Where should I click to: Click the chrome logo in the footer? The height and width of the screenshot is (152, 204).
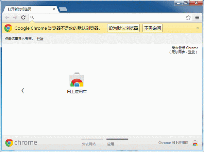(x=21, y=142)
